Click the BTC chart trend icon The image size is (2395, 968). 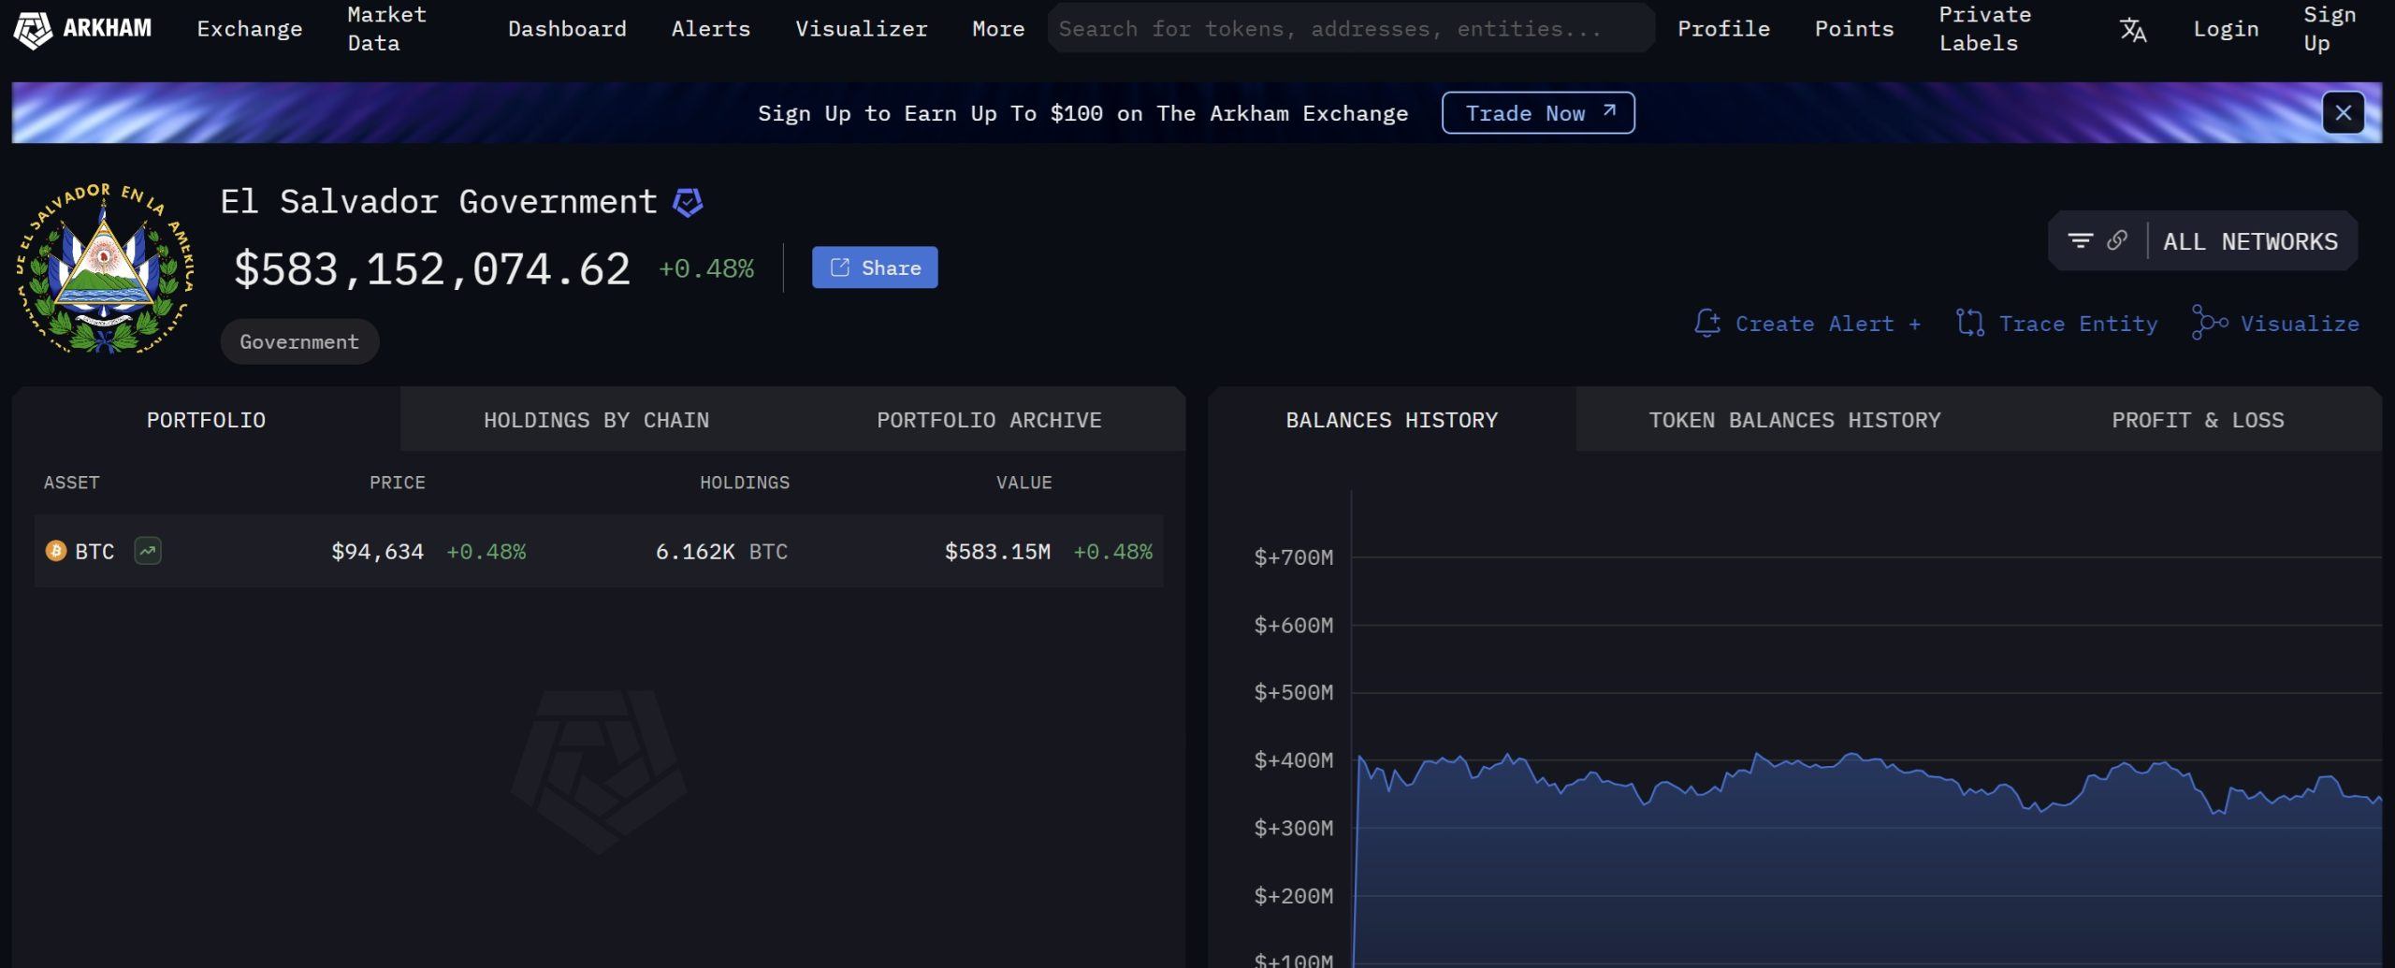click(148, 551)
